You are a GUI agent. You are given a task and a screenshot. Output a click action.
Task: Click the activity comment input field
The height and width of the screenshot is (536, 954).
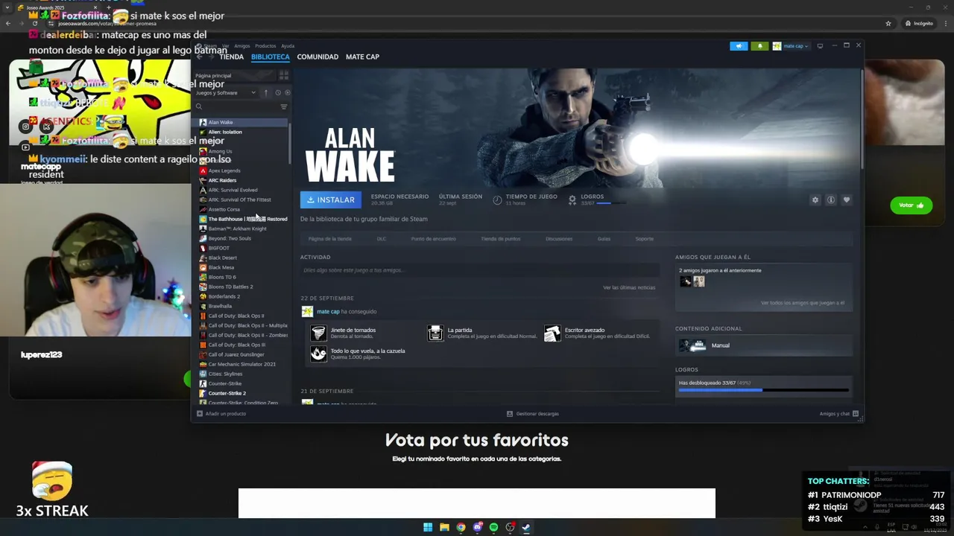(478, 270)
